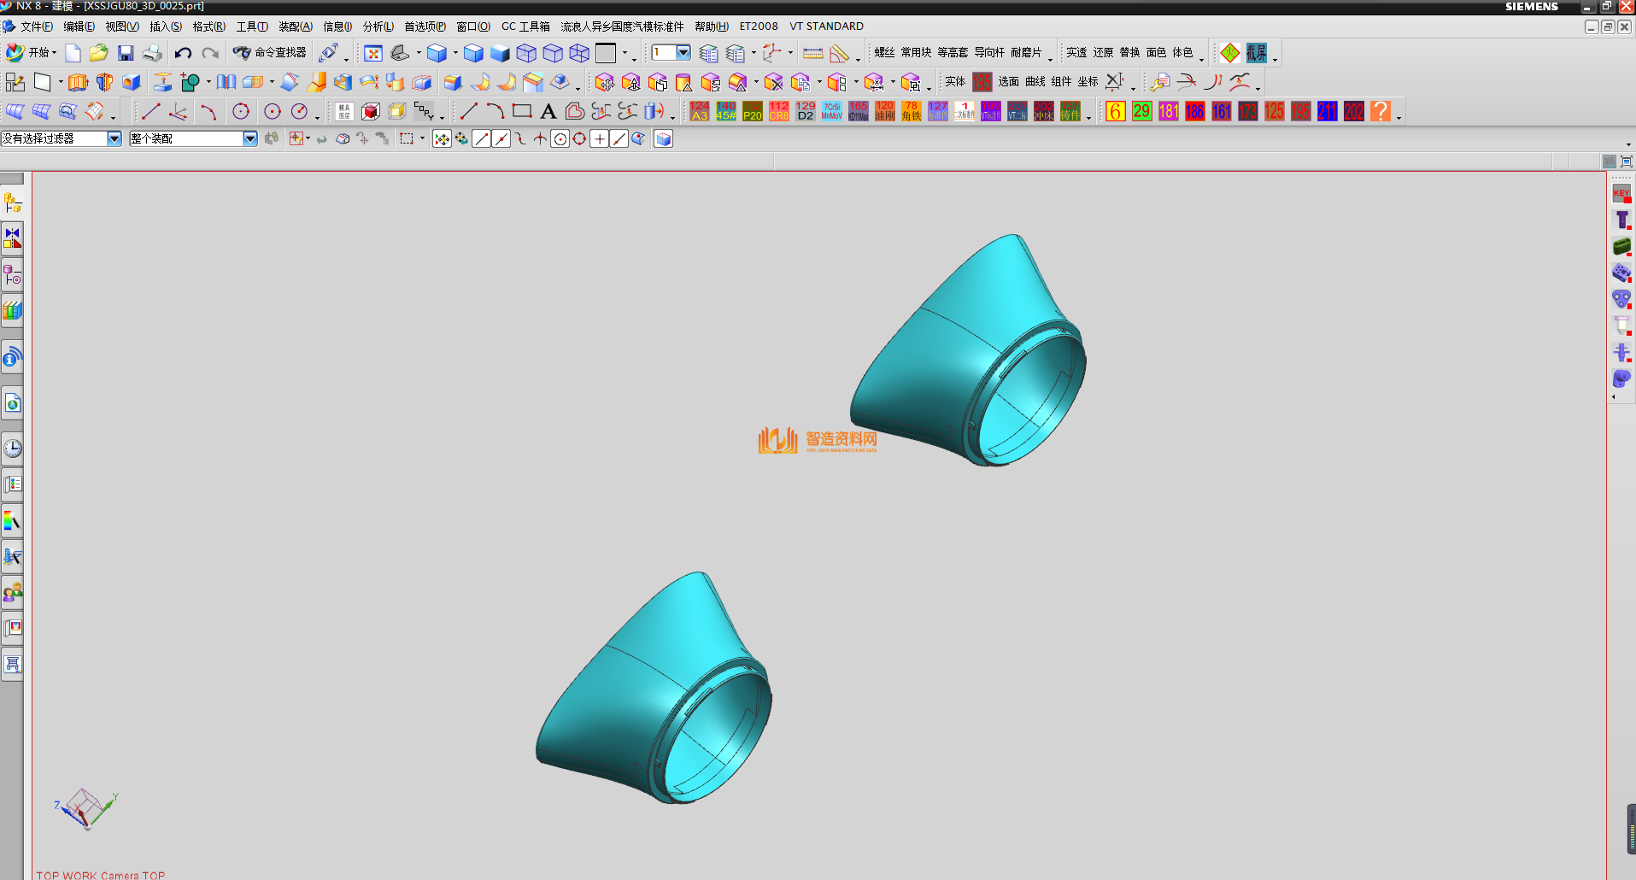Click the 开始 start button
This screenshot has width=1636, height=880.
[31, 53]
